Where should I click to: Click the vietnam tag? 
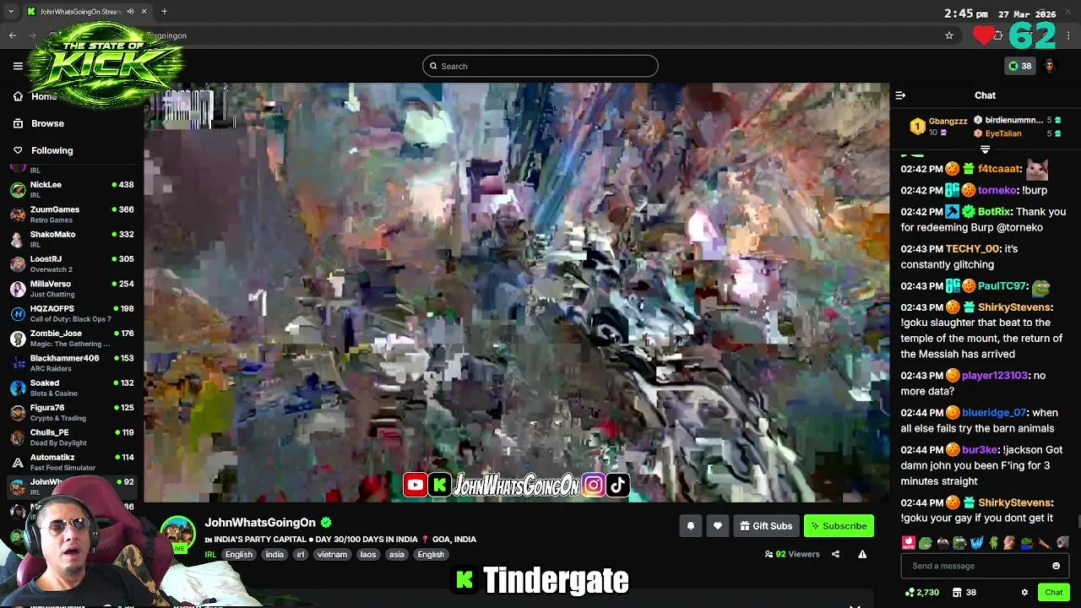(x=332, y=555)
